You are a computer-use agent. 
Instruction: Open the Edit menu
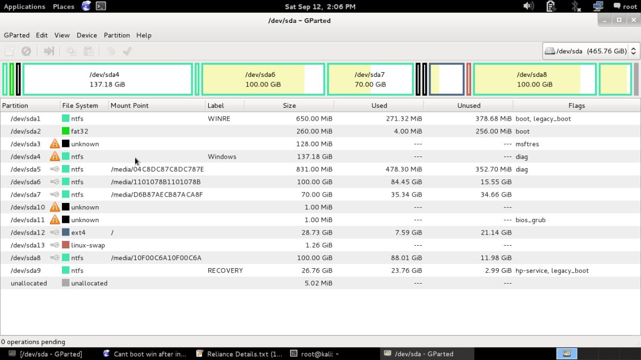click(x=42, y=35)
